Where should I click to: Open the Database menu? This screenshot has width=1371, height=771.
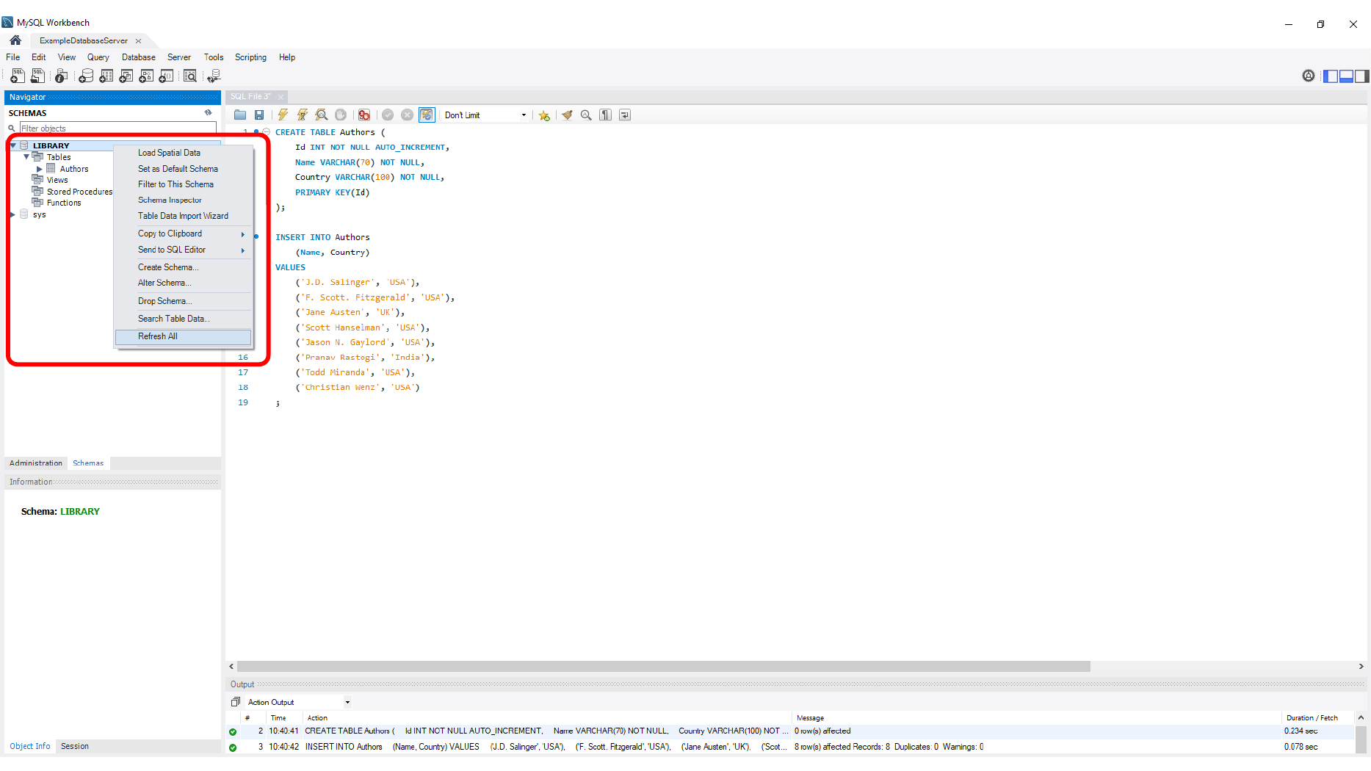(x=139, y=57)
